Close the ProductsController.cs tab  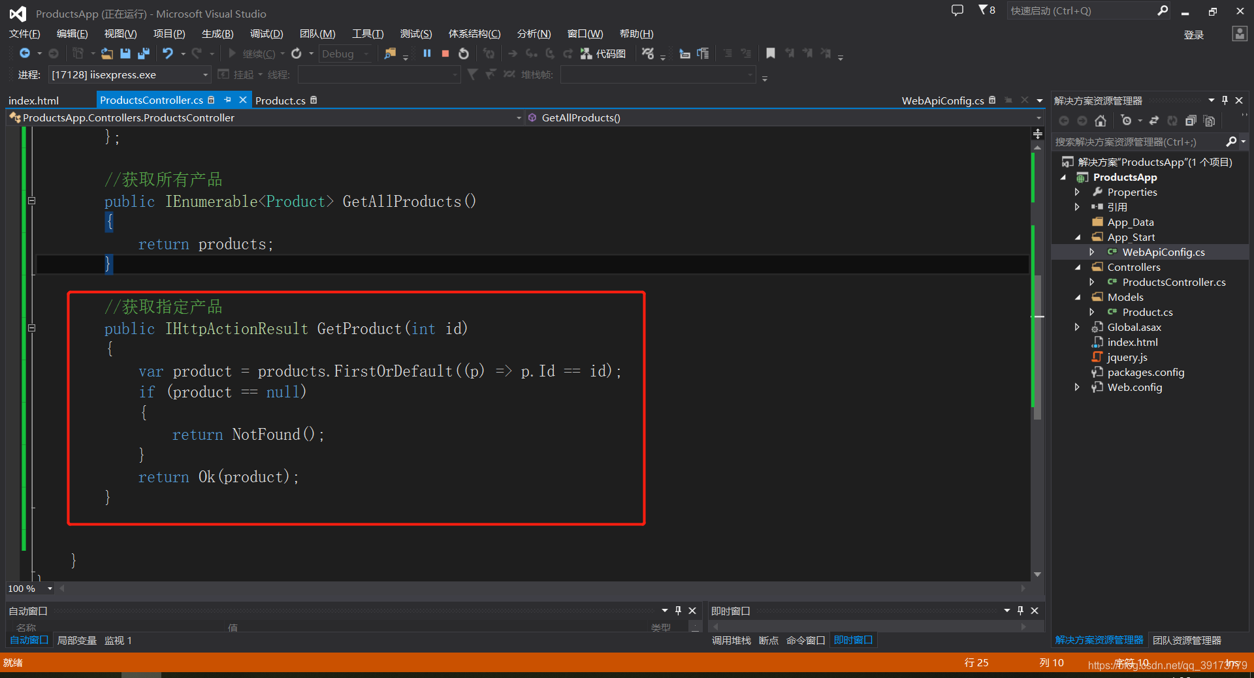(243, 100)
